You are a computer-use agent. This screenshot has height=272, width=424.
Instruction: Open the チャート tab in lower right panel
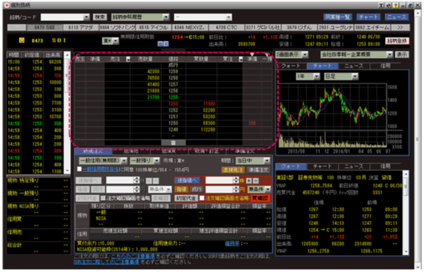[x=322, y=167]
